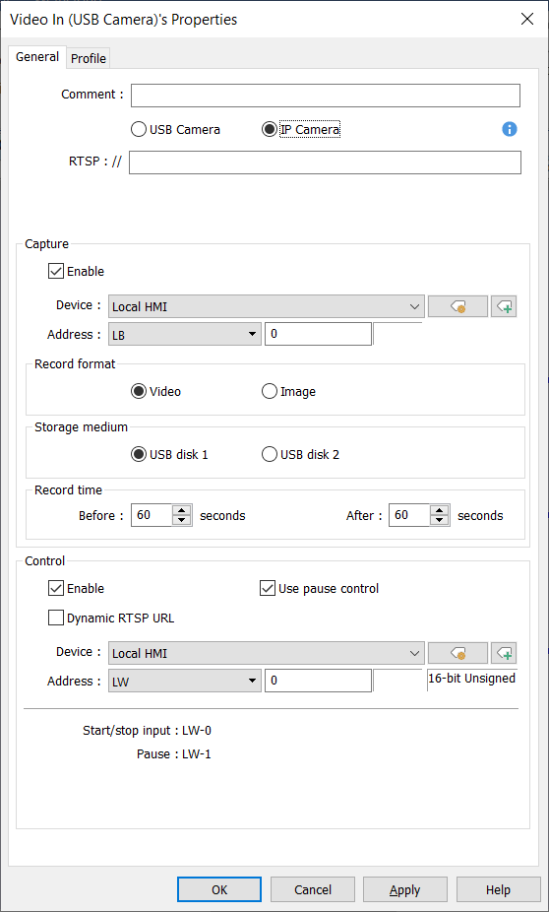Click the blue information icon

pyautogui.click(x=510, y=129)
